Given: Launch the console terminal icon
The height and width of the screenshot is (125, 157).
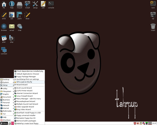Looking at the screenshot, I should pyautogui.click(x=51, y=5).
